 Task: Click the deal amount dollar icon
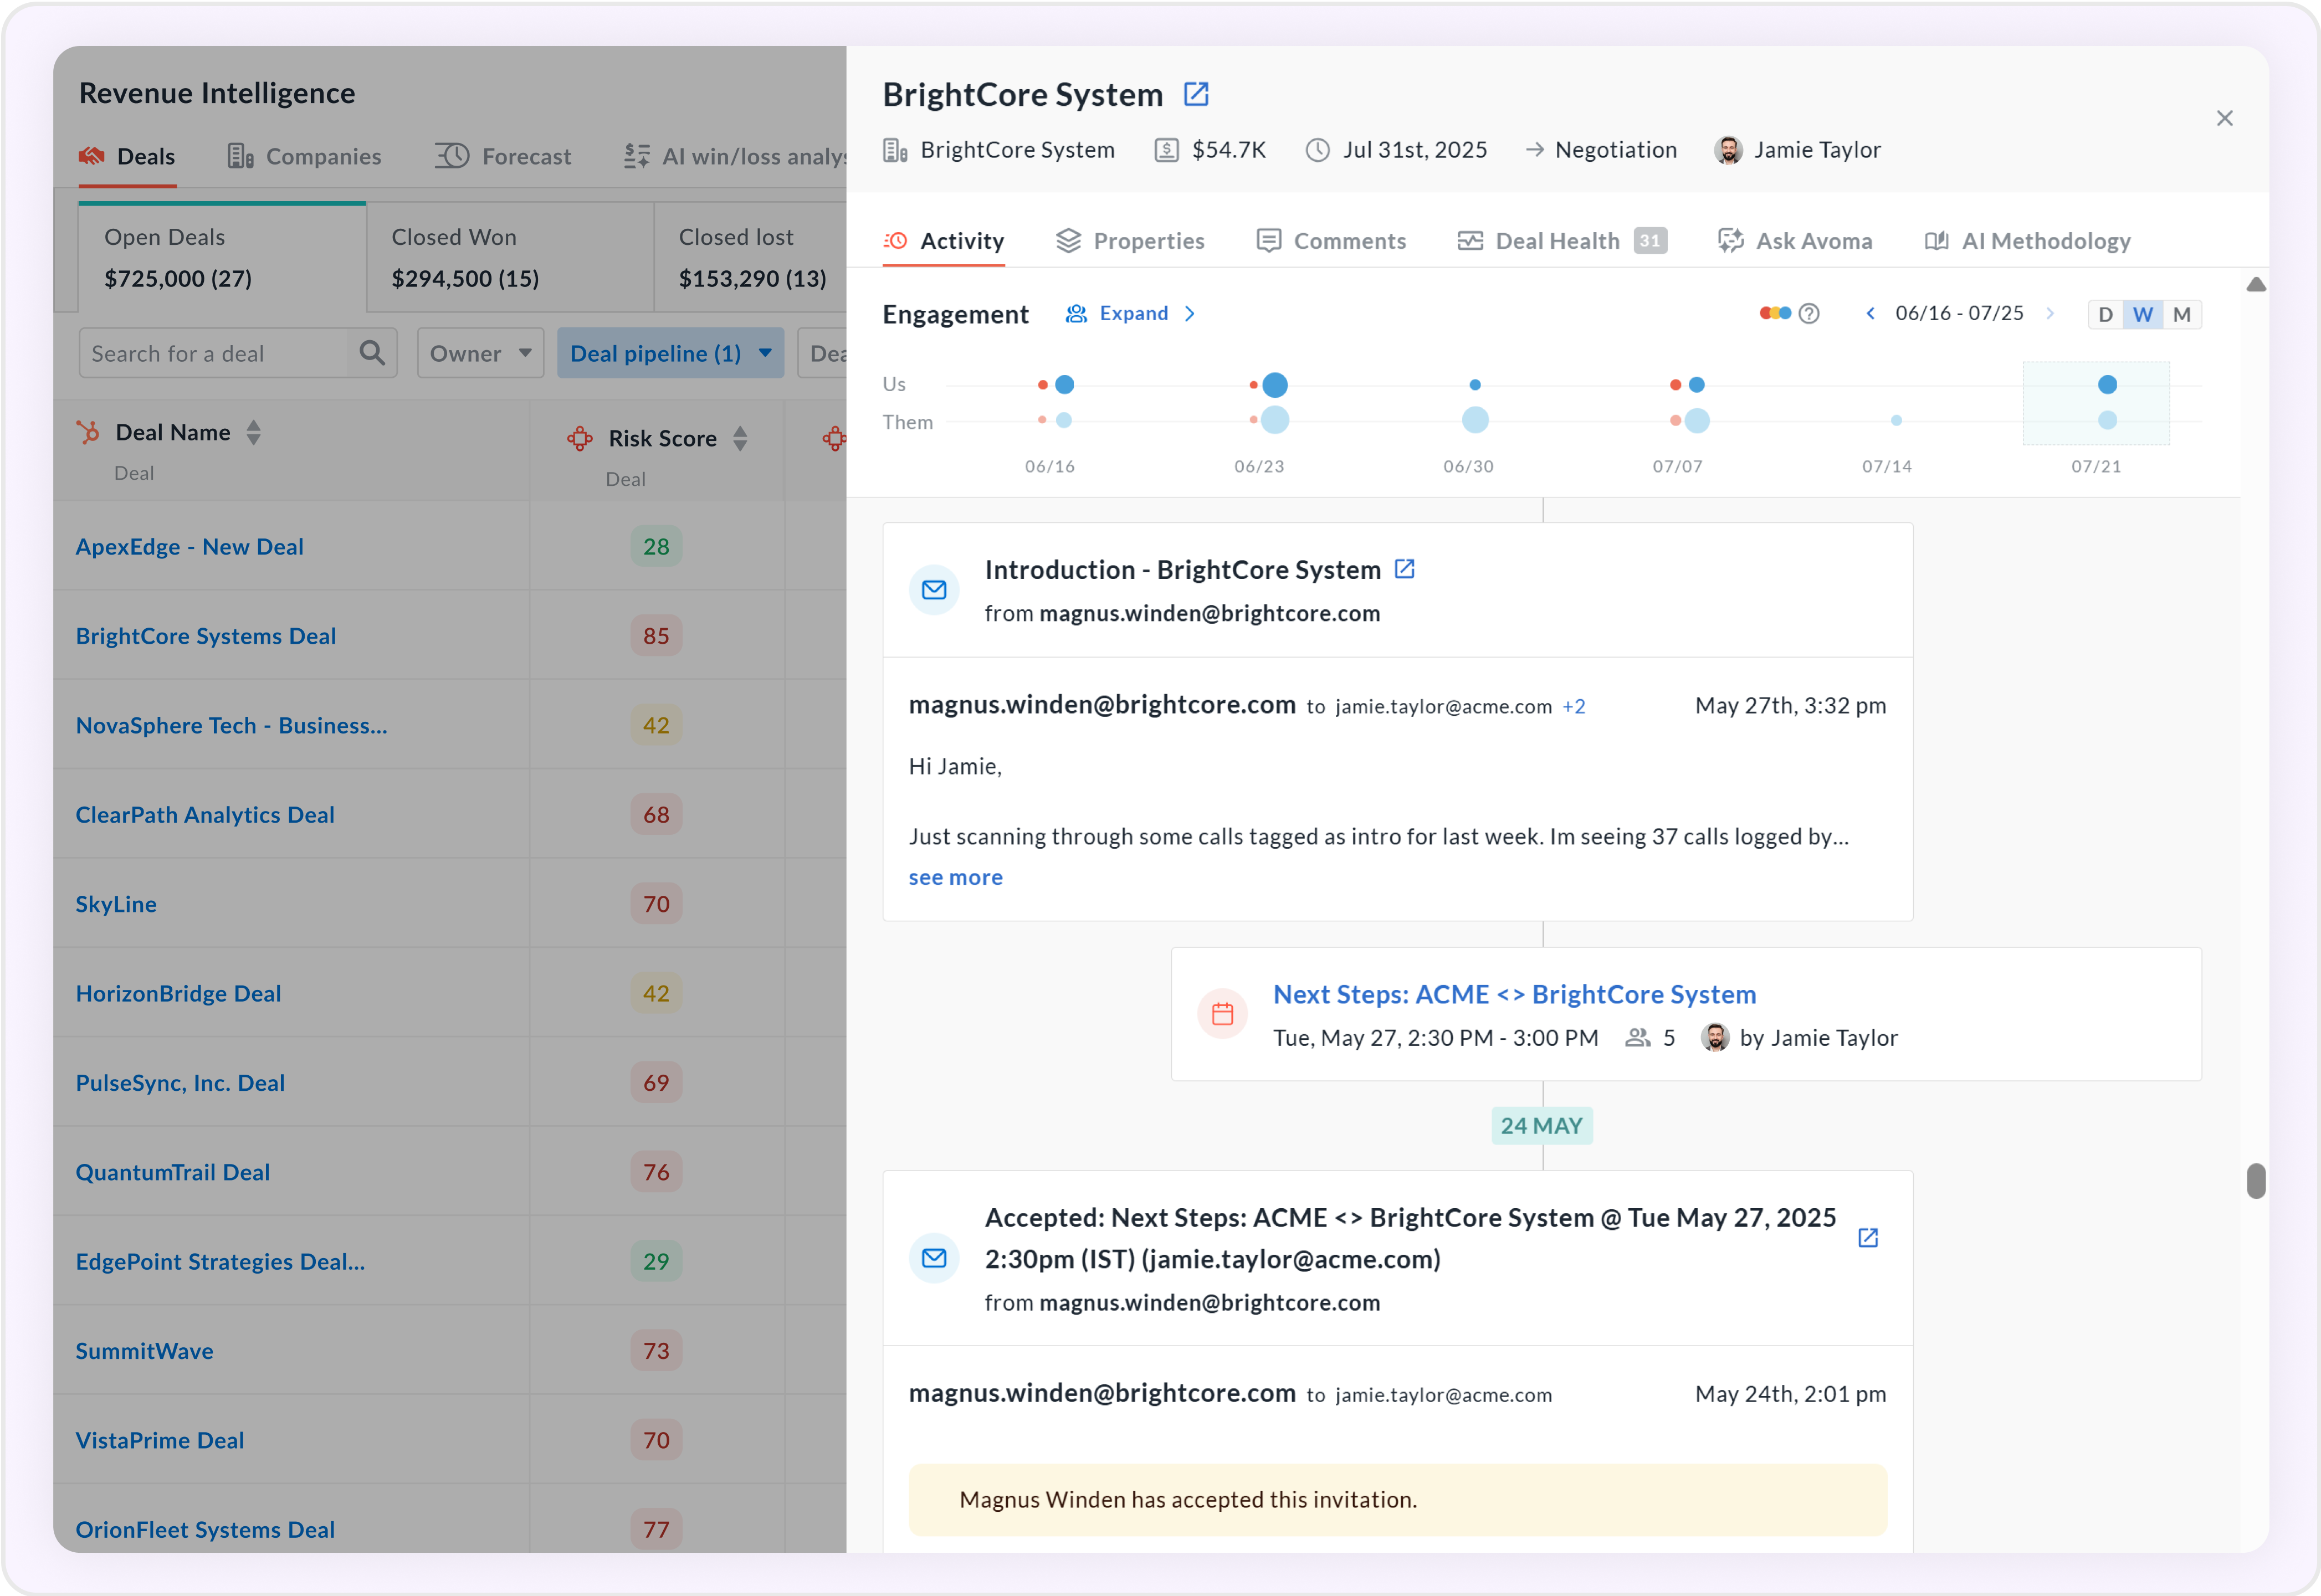click(x=1166, y=150)
